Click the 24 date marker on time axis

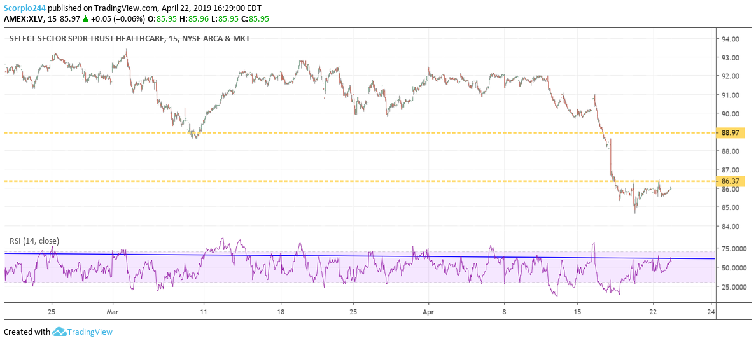(711, 312)
